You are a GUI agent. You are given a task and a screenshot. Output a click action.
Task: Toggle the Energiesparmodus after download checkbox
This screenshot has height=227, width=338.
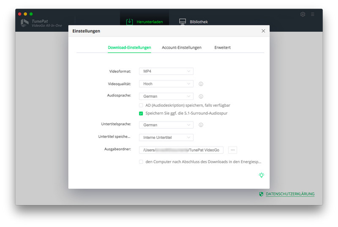pyautogui.click(x=141, y=162)
